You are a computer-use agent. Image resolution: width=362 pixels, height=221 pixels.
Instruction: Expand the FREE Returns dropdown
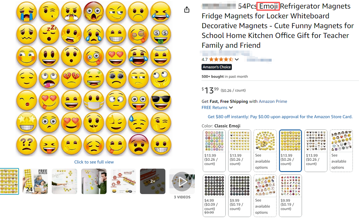[231, 107]
